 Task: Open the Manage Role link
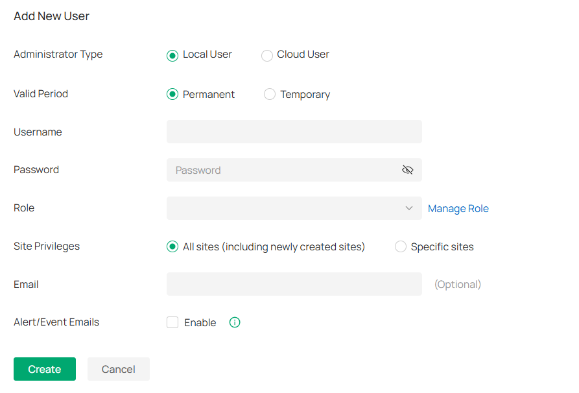[x=458, y=209]
